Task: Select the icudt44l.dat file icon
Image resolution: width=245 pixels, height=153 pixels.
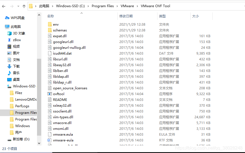Action: [x=50, y=53]
